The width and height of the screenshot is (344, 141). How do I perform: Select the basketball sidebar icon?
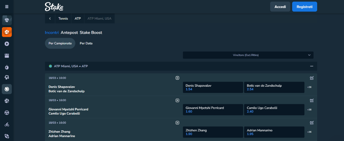click(x=7, y=101)
